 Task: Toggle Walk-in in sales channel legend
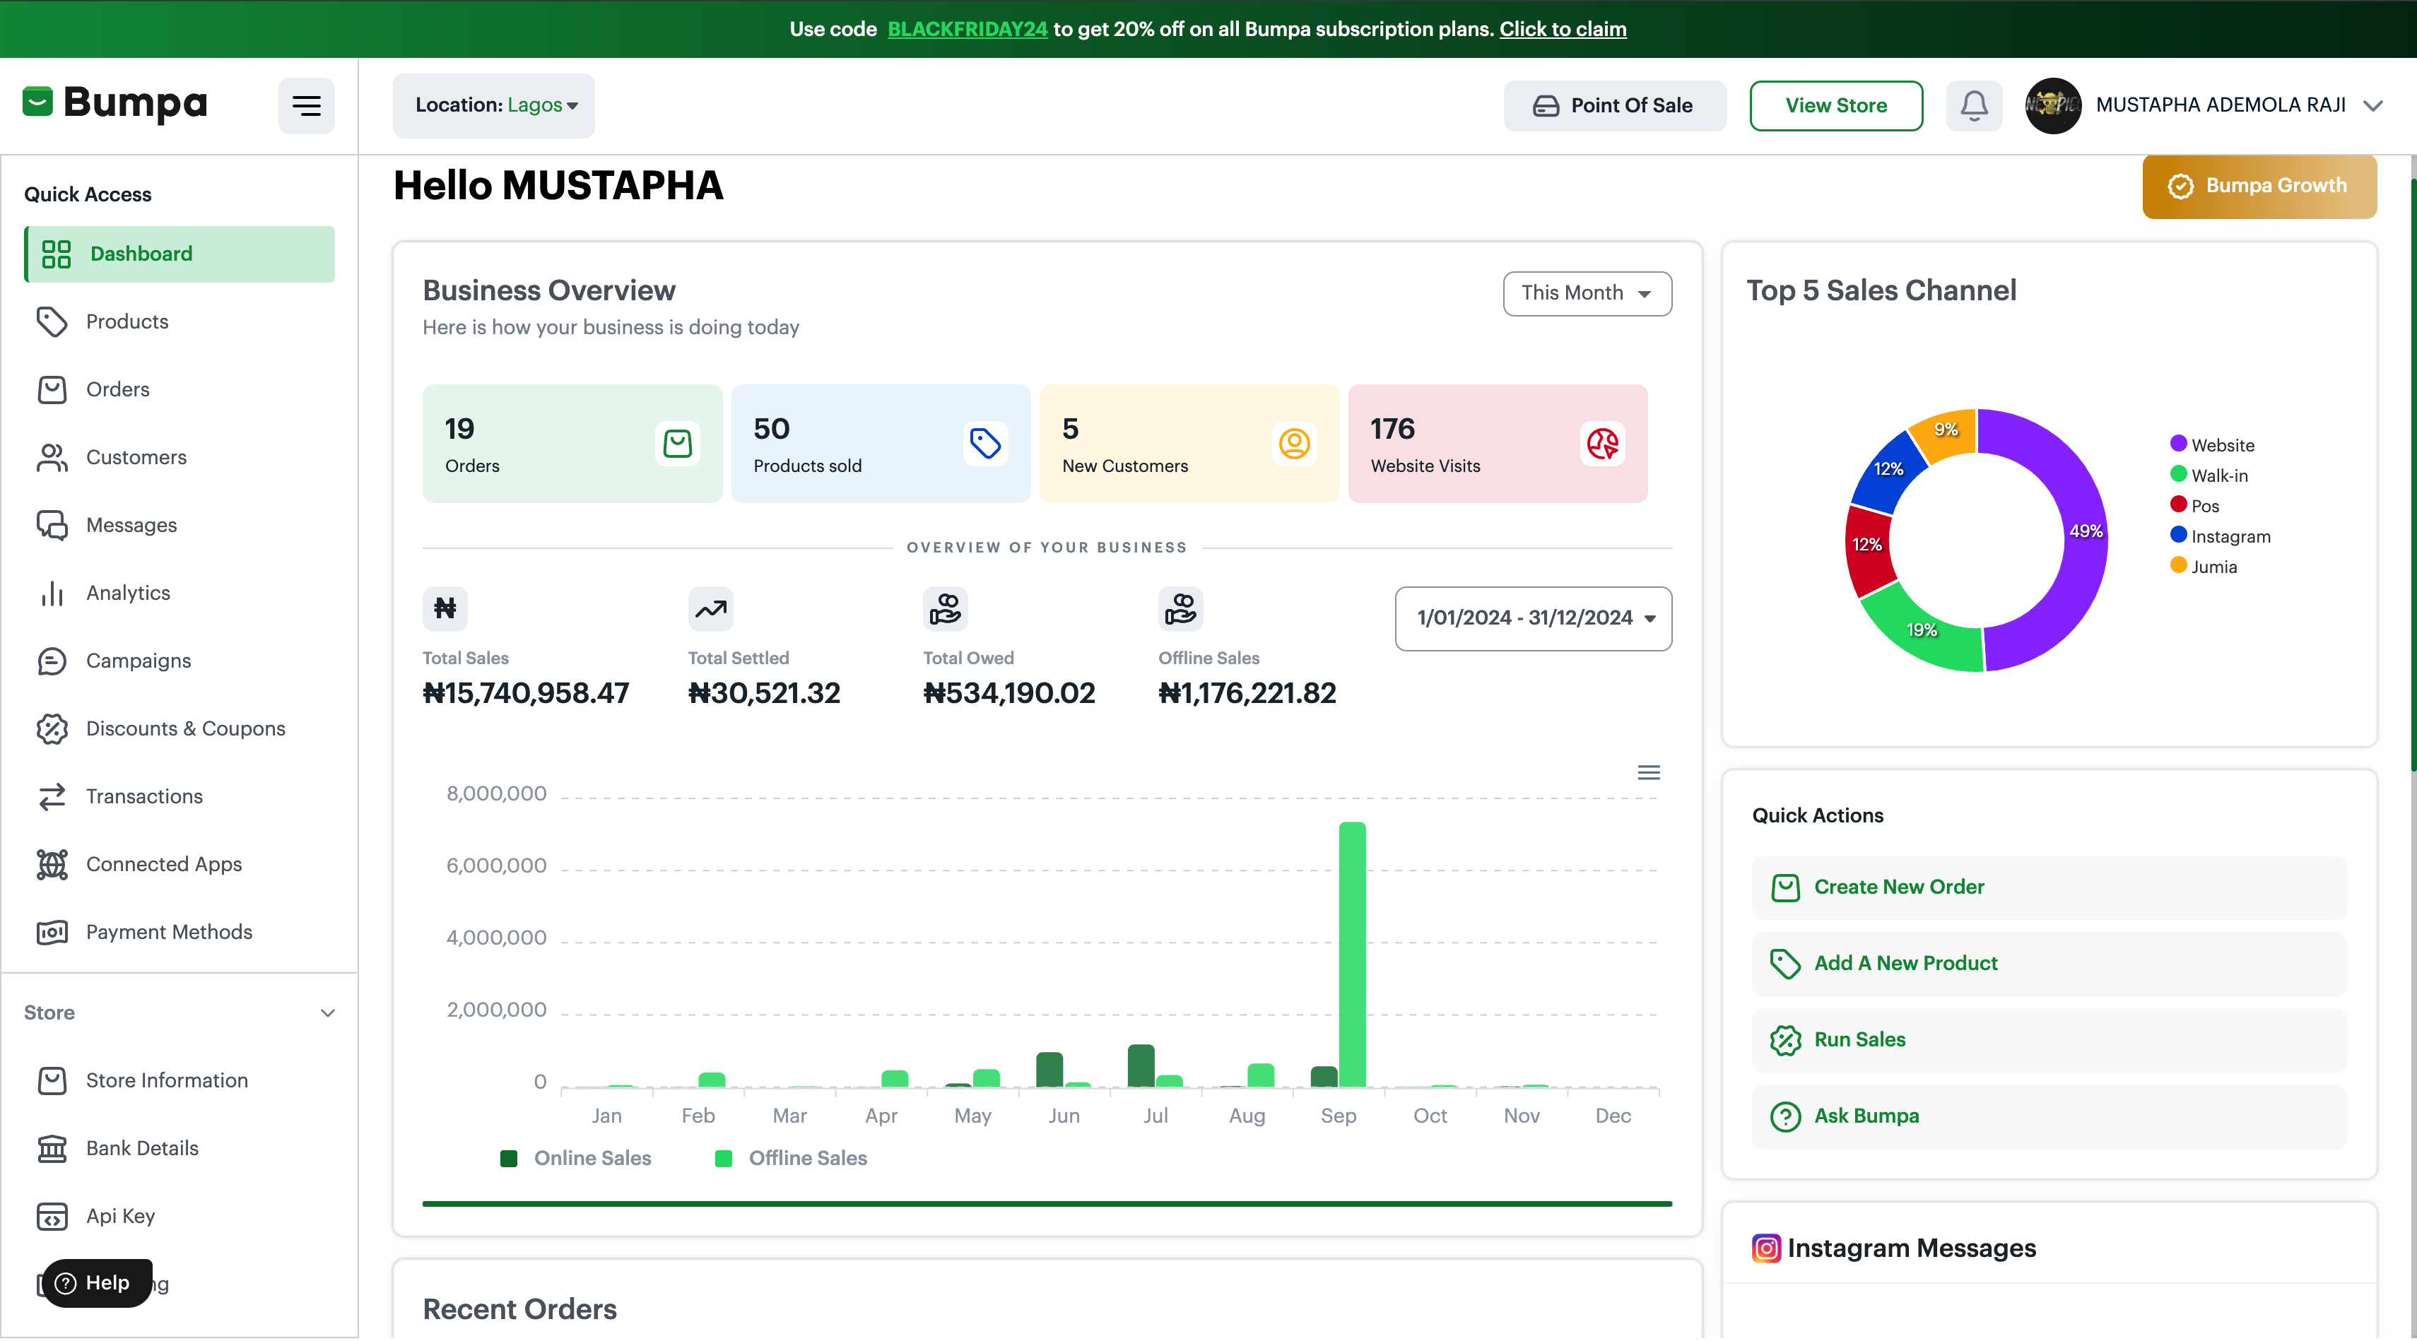(2210, 475)
